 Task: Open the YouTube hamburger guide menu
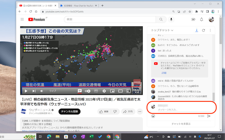pos(22,19)
